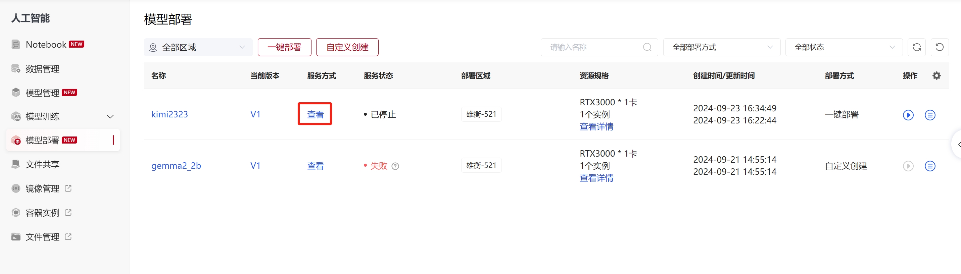The image size is (961, 274).
Task: Expand the 模型训练 sidebar submenu
Action: tap(110, 117)
